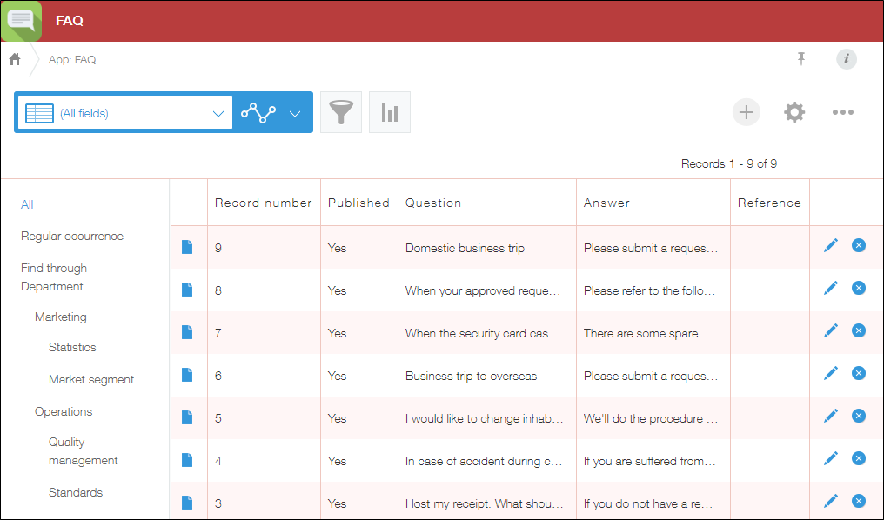Select the All category in sidebar
Viewport: 884px width, 520px height.
(x=26, y=204)
